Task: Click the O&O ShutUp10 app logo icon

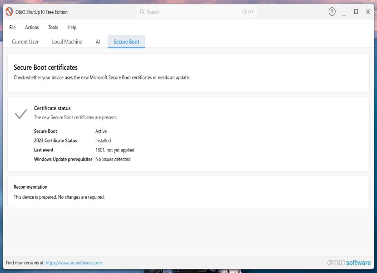Action: [x=9, y=12]
